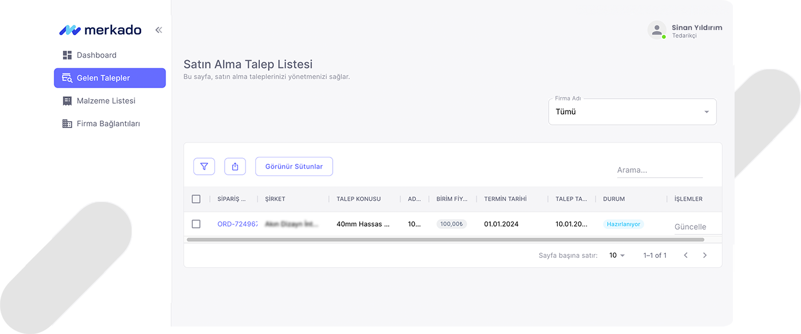Image resolution: width=801 pixels, height=334 pixels.
Task: Focus the Arama search field
Action: pos(659,170)
